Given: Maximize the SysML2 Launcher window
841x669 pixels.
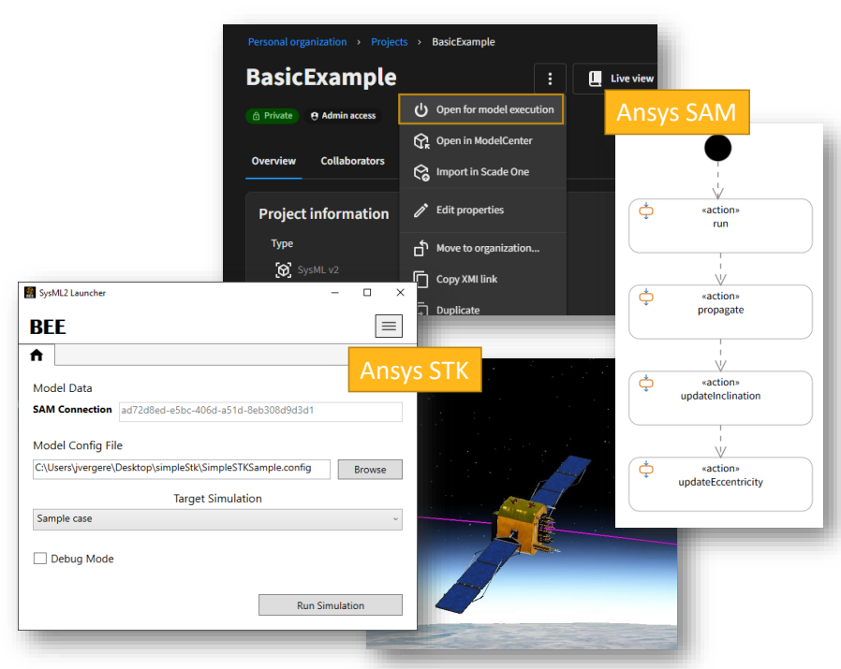Looking at the screenshot, I should [367, 292].
